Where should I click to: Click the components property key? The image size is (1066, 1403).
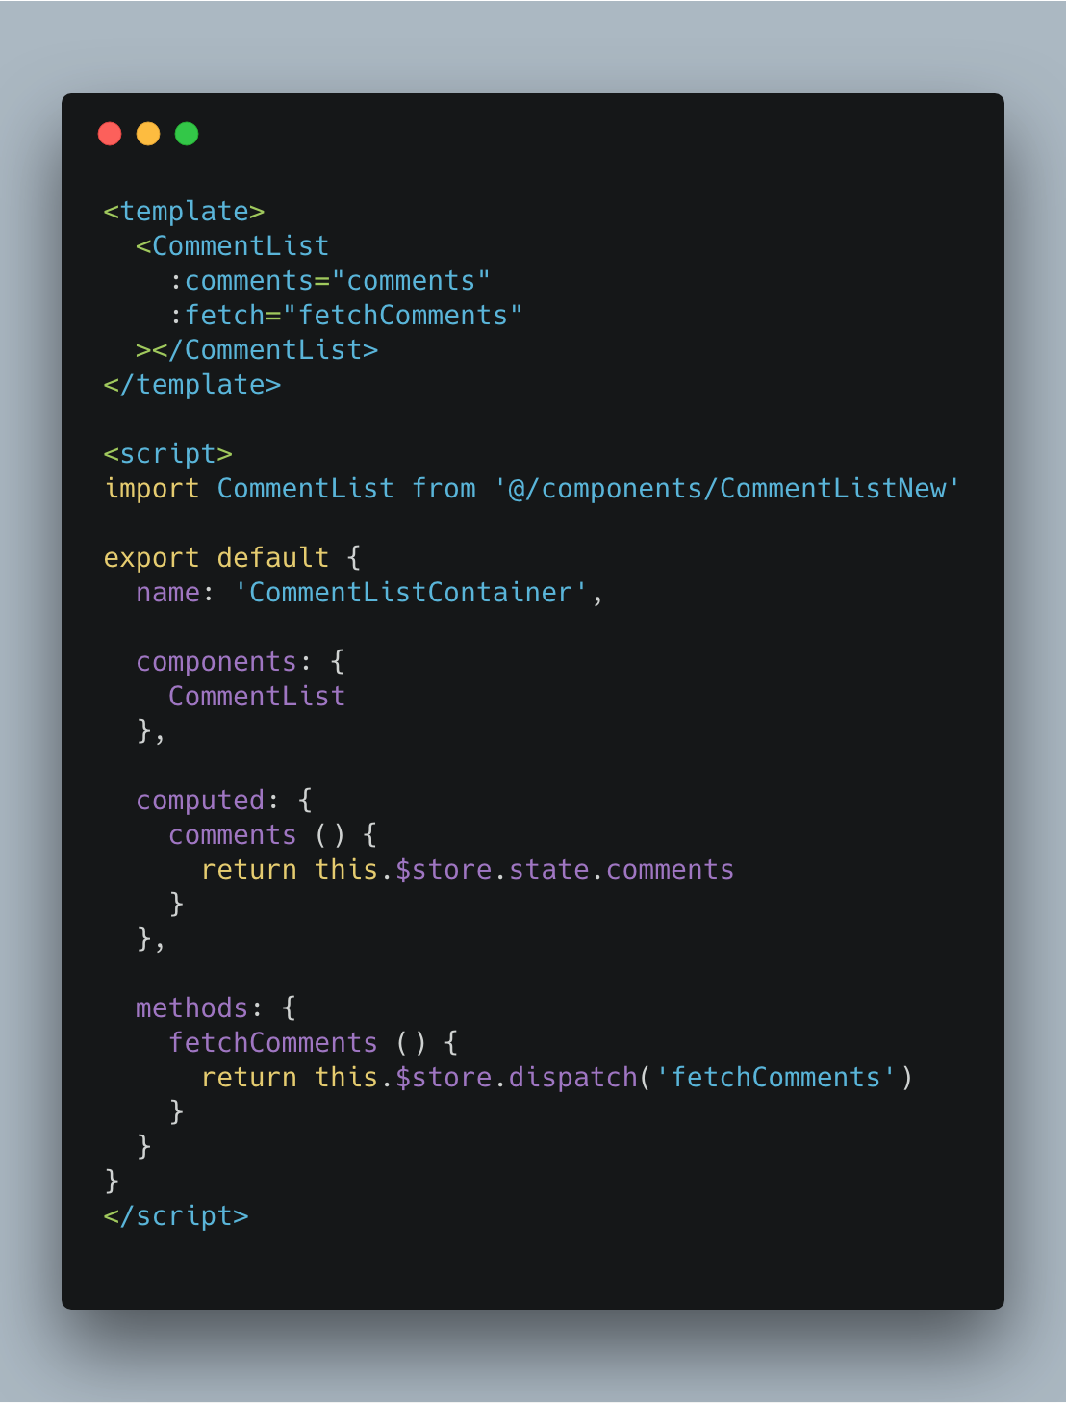(216, 662)
